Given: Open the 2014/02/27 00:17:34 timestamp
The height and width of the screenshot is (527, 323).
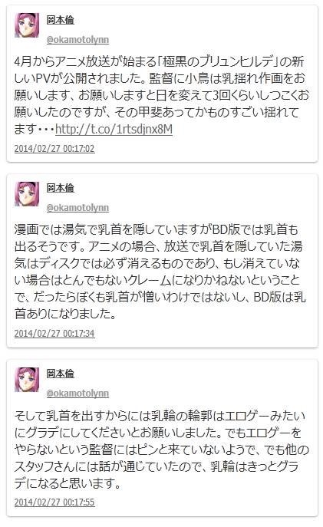Looking at the screenshot, I should click(x=54, y=333).
